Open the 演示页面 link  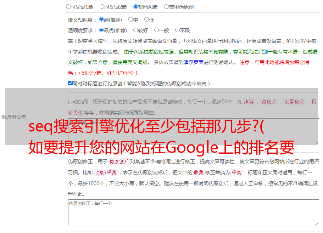[x=194, y=62]
